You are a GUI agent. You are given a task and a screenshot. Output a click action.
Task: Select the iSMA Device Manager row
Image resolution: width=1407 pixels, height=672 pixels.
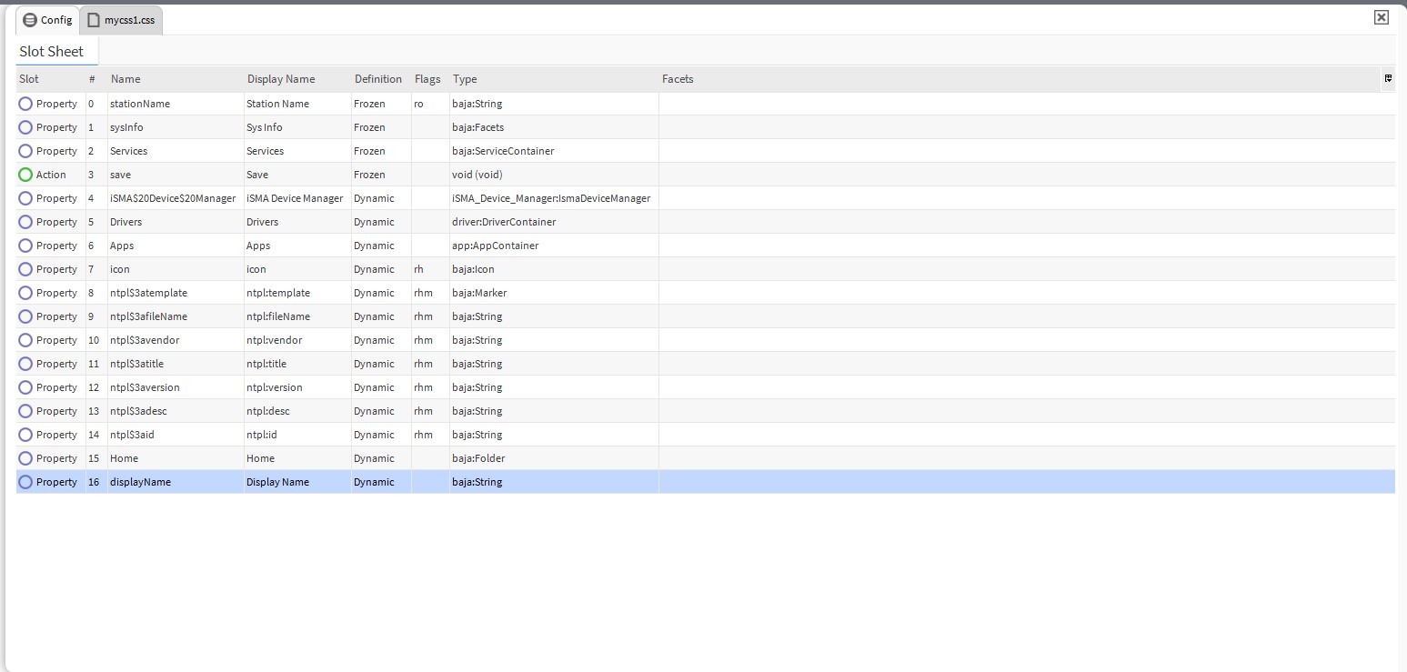click(295, 198)
